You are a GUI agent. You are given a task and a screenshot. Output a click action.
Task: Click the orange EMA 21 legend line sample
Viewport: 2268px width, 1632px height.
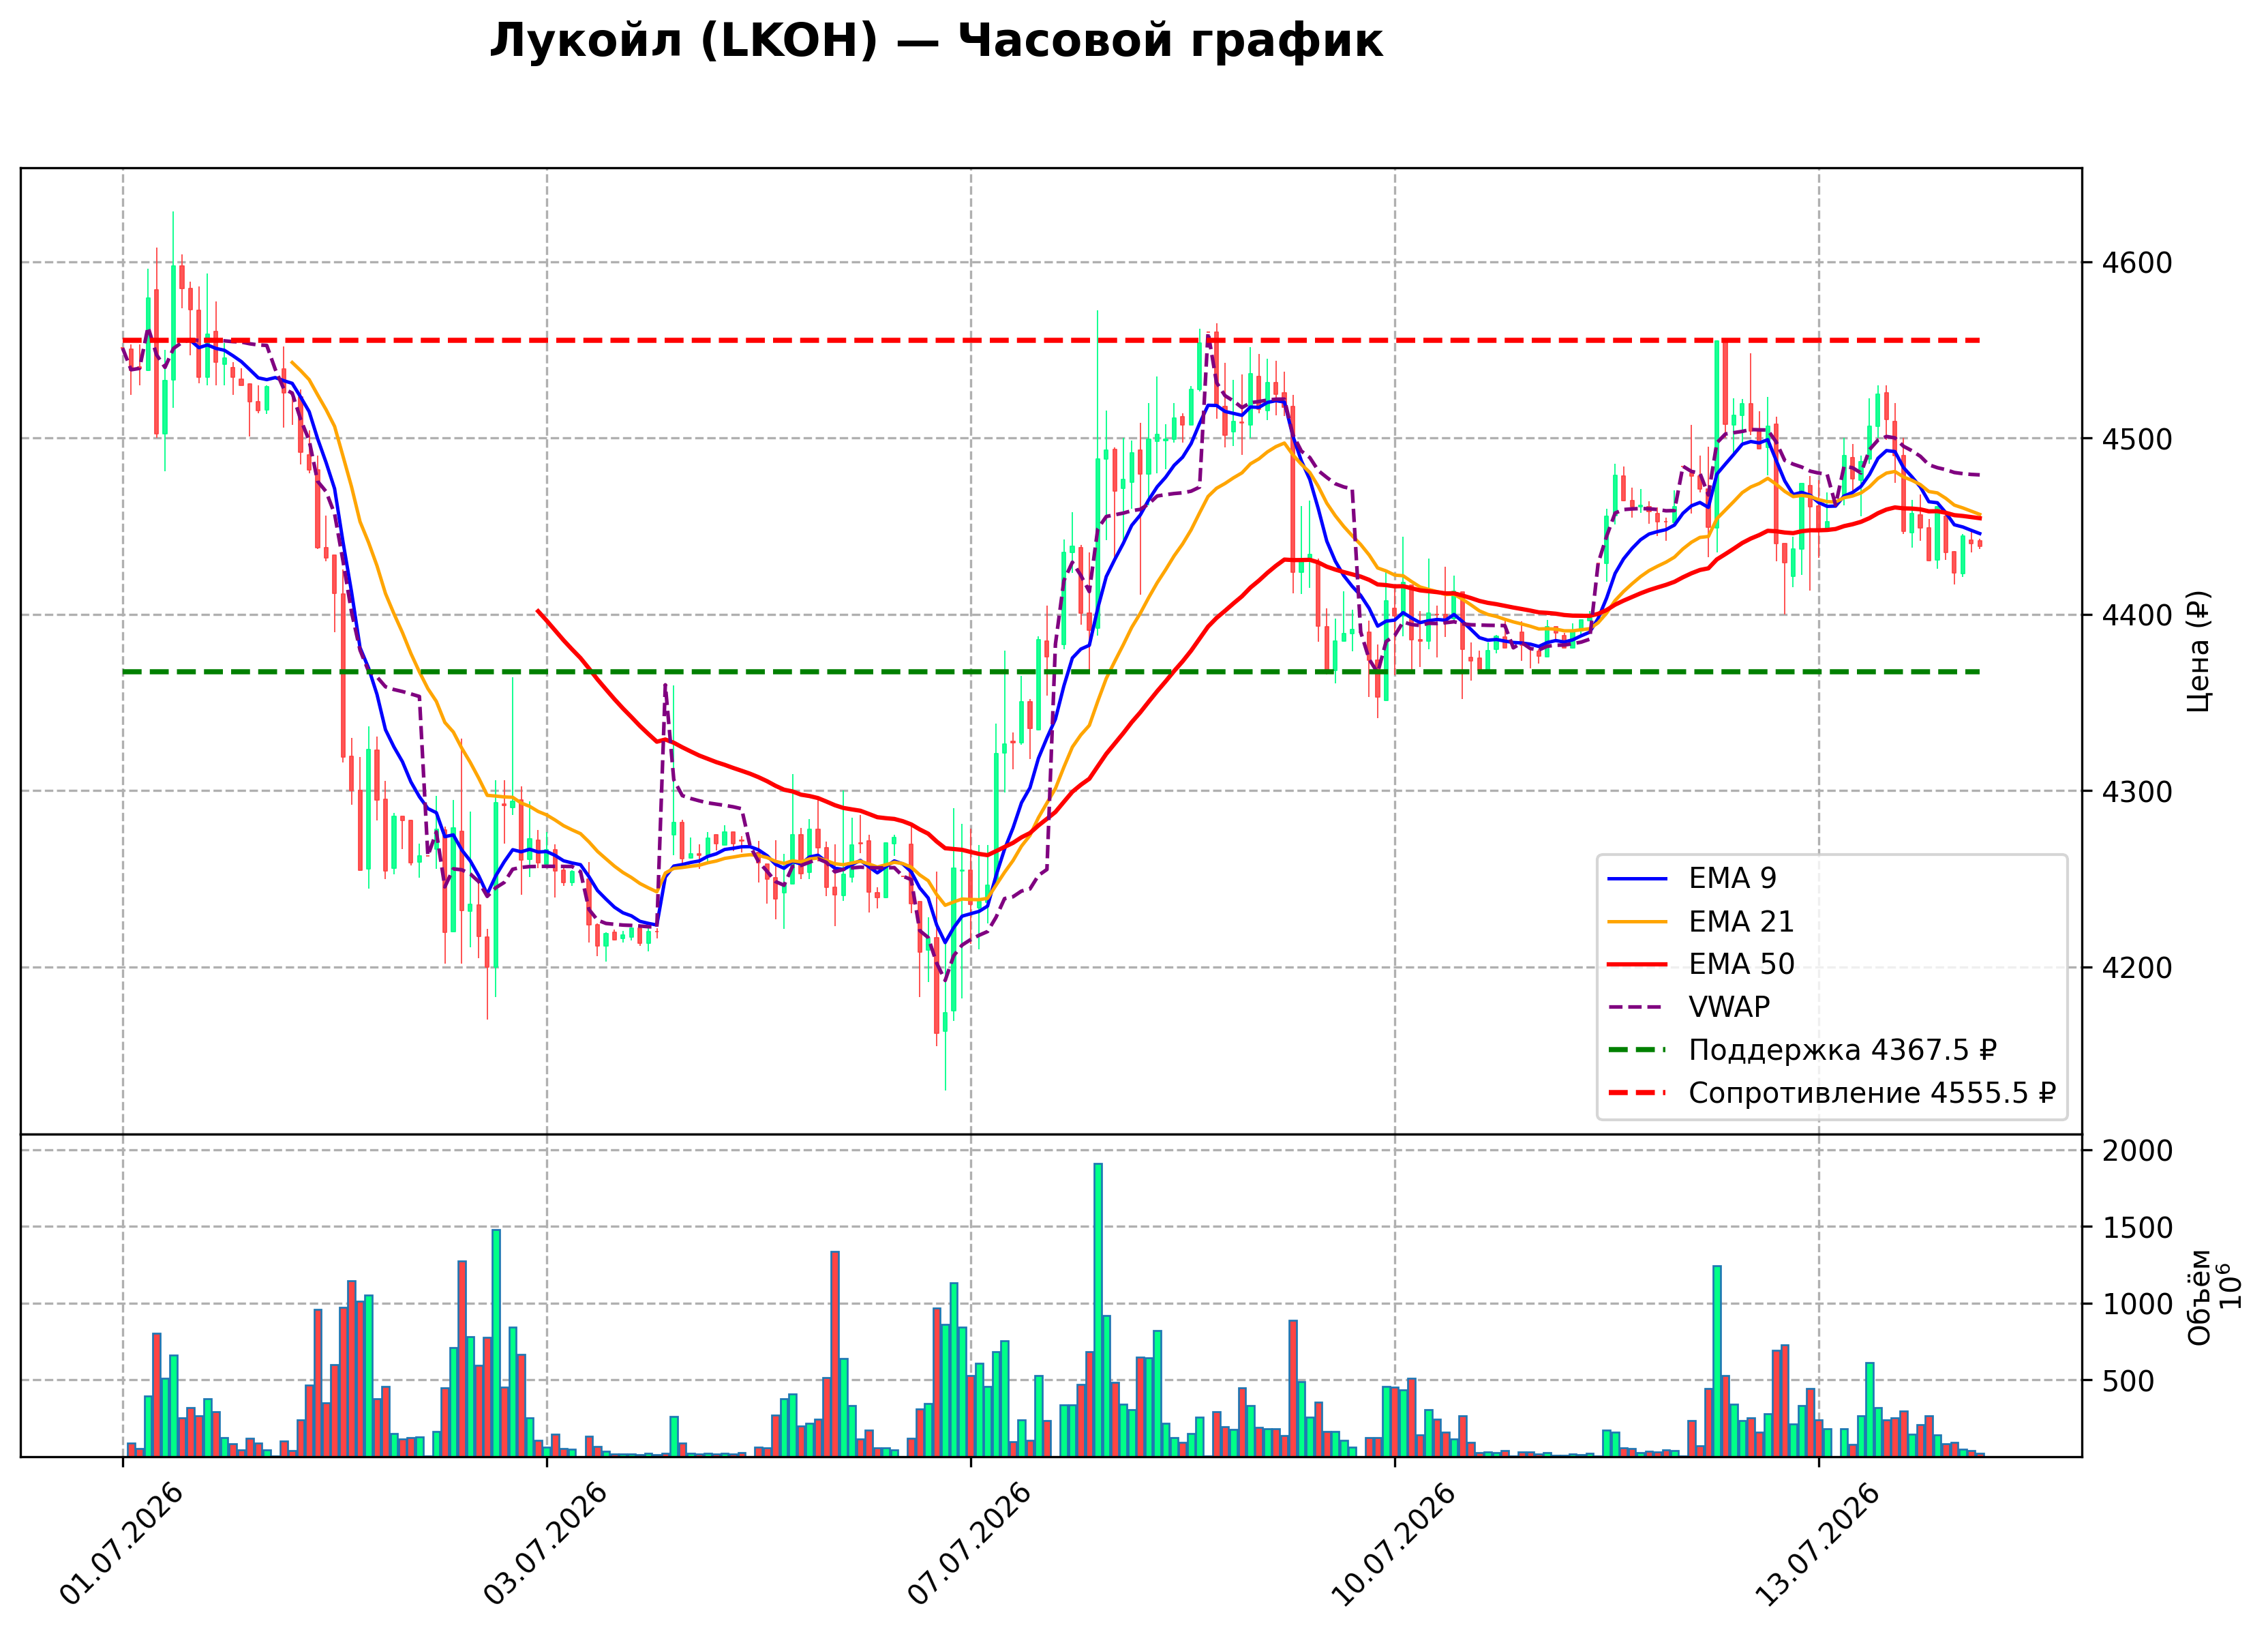[x=1638, y=921]
